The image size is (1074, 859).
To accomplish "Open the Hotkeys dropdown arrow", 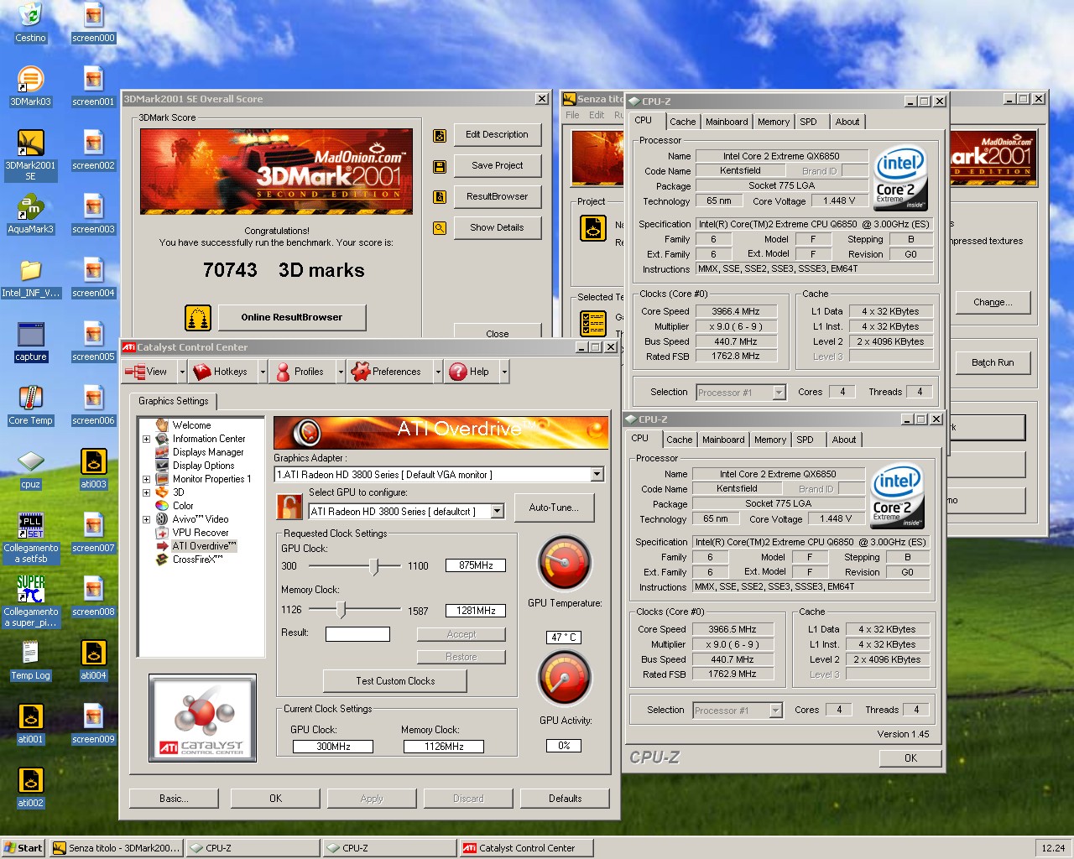I will [263, 372].
